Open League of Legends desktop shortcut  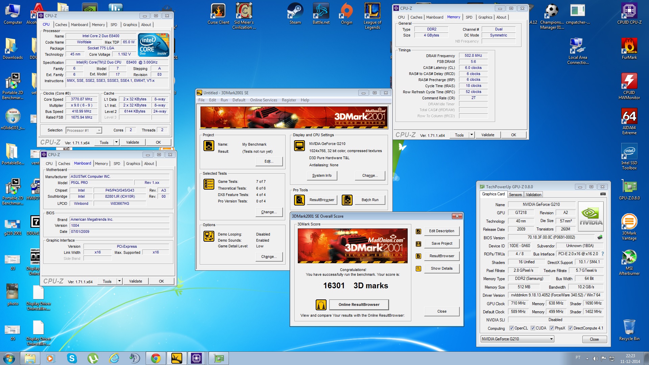[x=372, y=16]
